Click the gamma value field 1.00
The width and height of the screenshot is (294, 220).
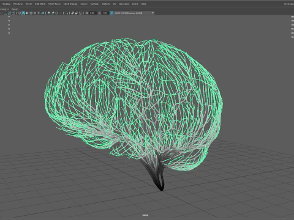(x=105, y=13)
